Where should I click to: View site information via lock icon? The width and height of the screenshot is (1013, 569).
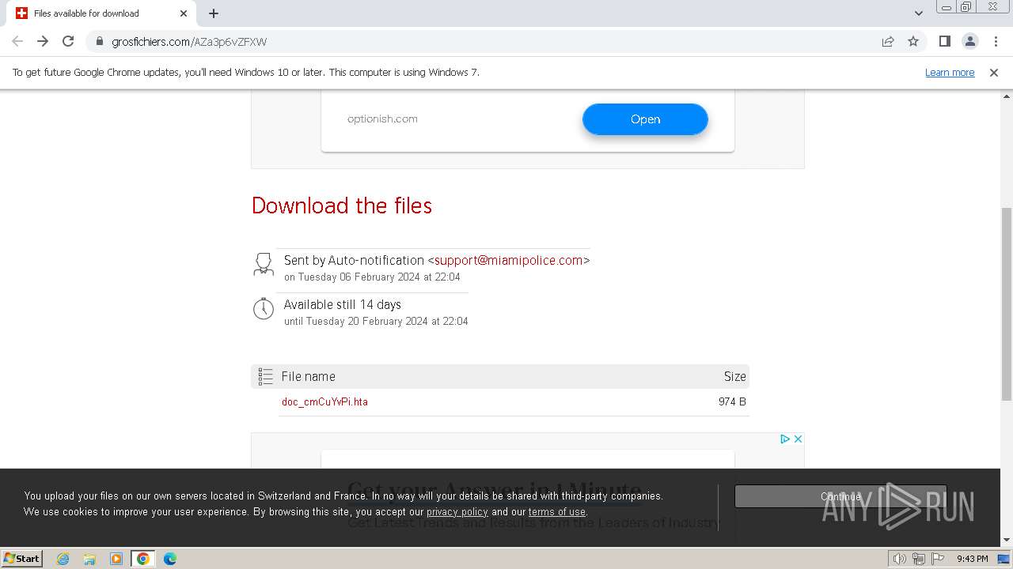pos(99,41)
